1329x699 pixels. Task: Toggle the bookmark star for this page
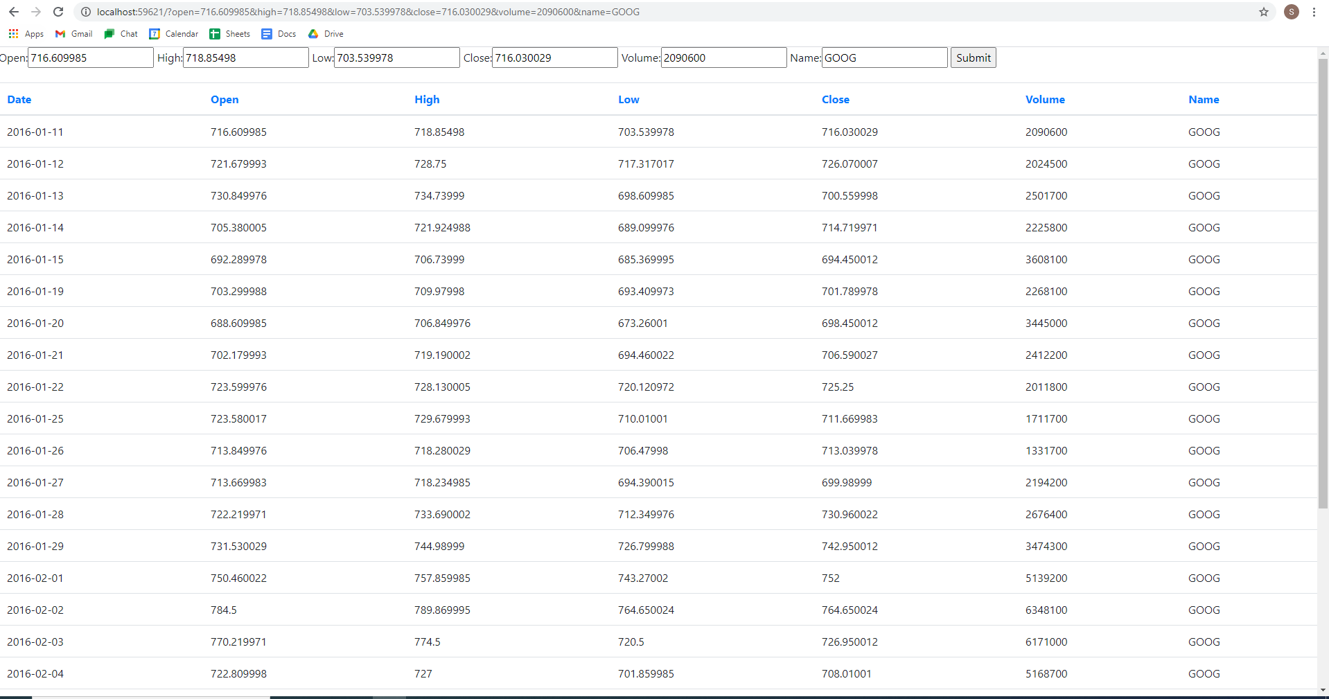tap(1263, 12)
